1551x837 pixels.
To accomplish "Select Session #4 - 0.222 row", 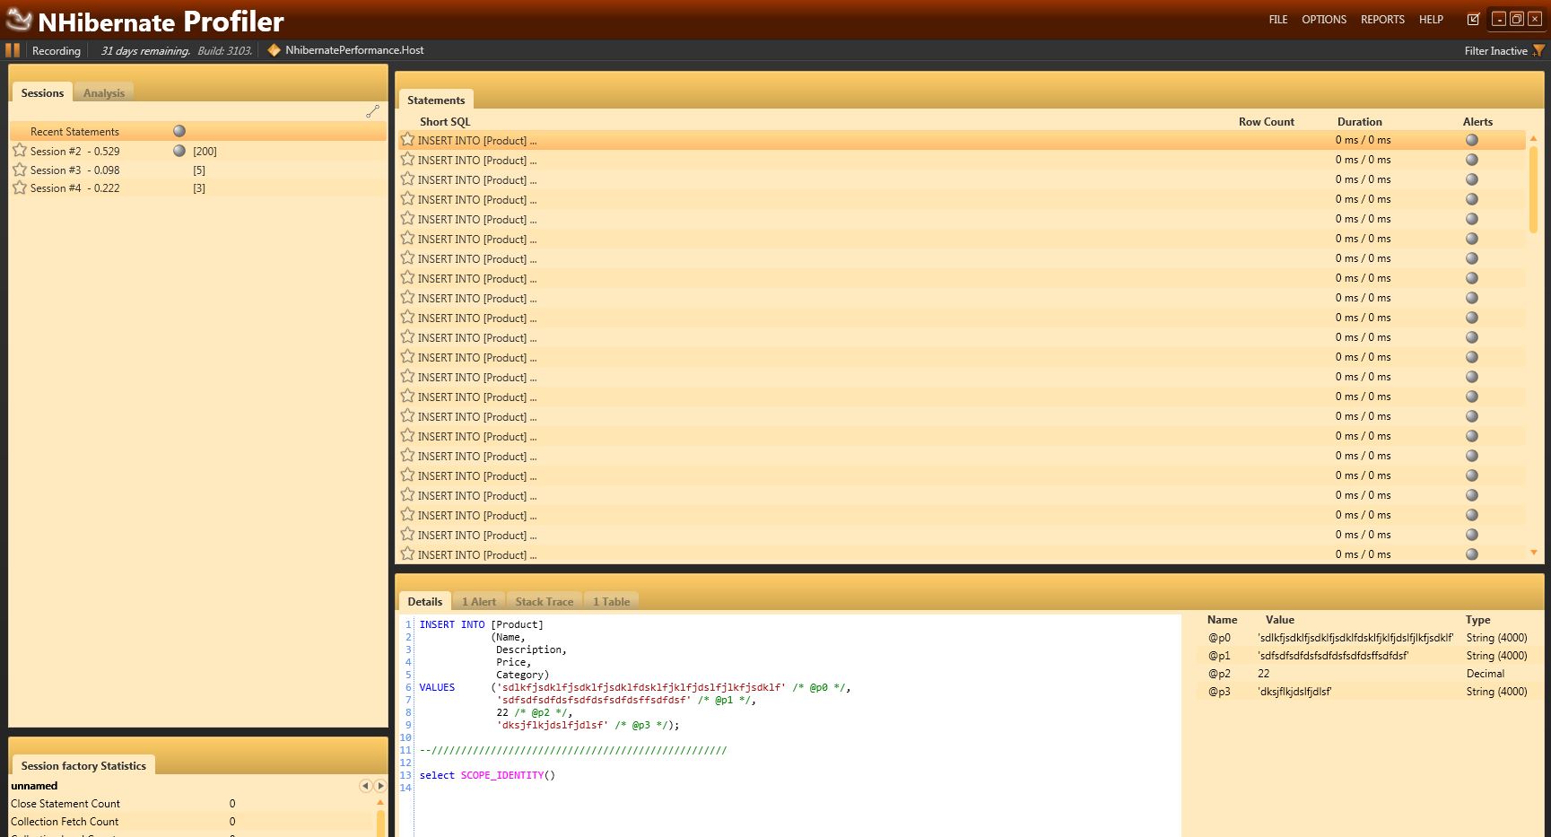I will pos(197,187).
